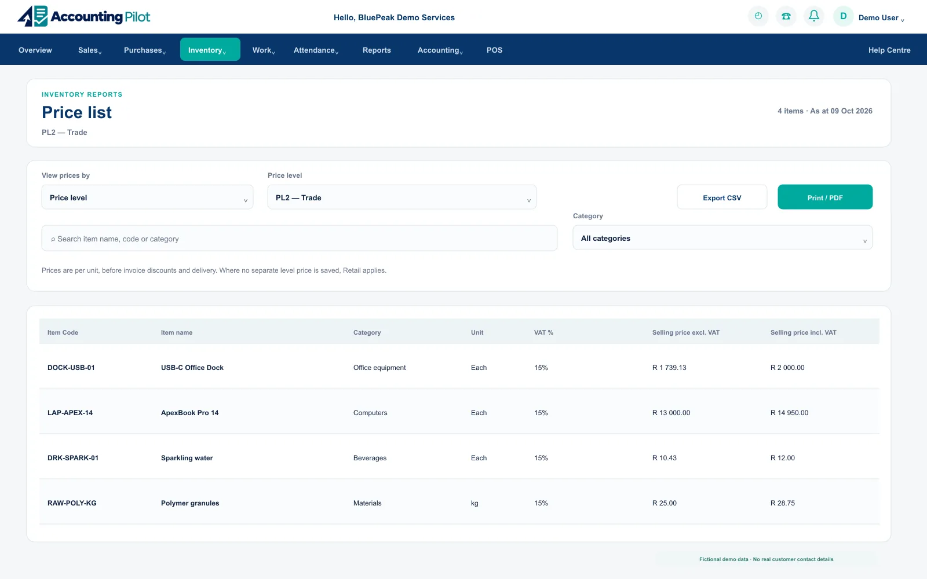Click the telephone support icon
Screen dimensions: 927x579
[786, 16]
